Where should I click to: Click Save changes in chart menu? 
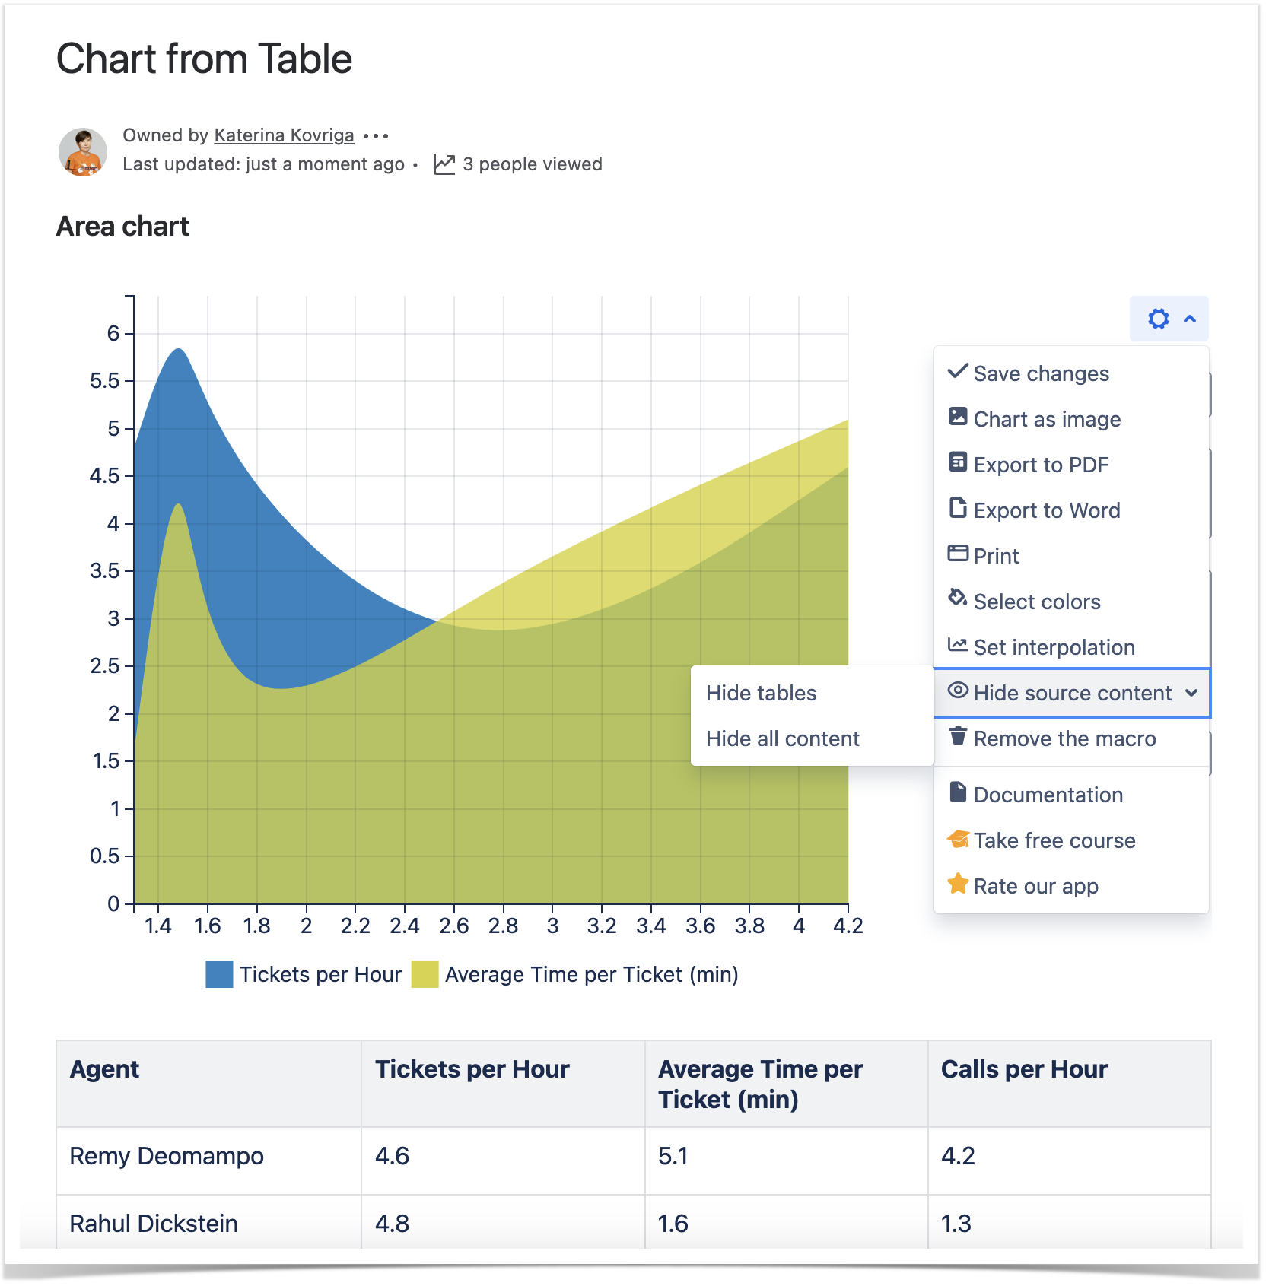[x=1041, y=373]
